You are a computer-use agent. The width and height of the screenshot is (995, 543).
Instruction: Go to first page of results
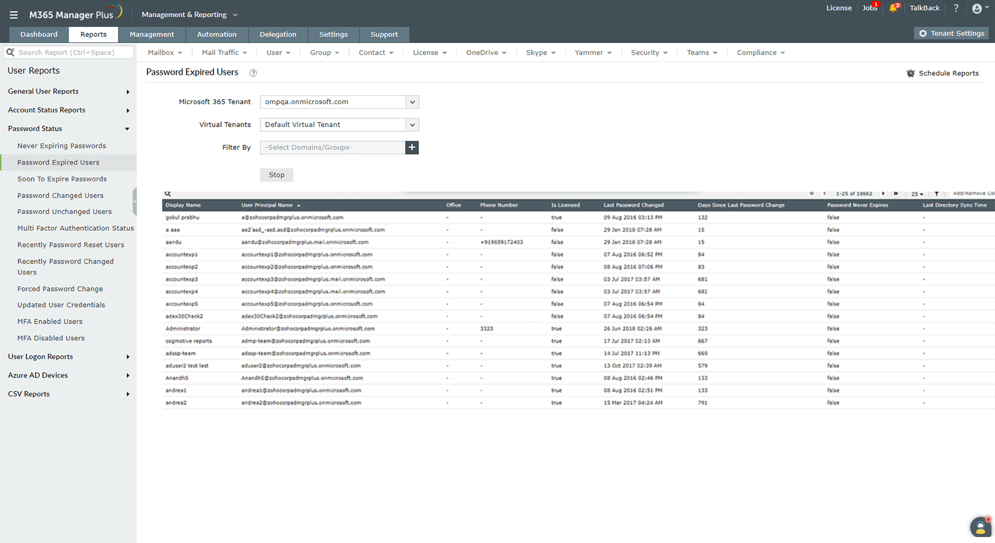tap(812, 194)
